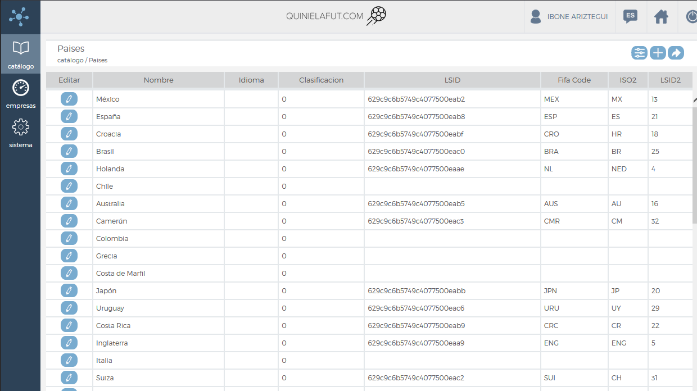This screenshot has height=391, width=697.
Task: Open the catálogo sidebar section
Action: click(20, 54)
